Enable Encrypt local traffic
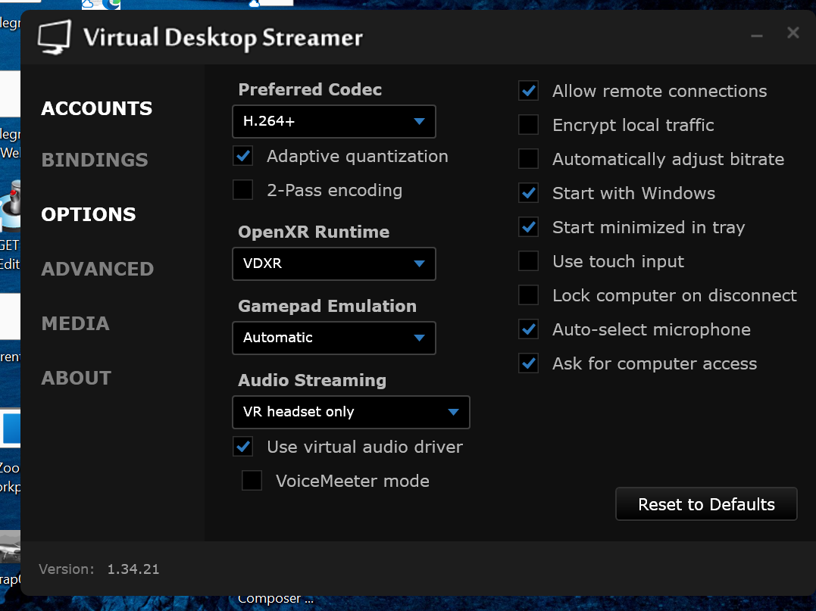 (x=529, y=125)
